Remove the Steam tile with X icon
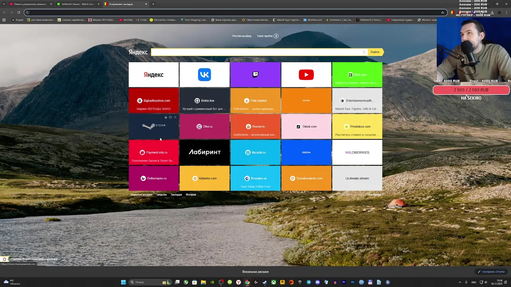The height and width of the screenshot is (287, 511). click(175, 117)
